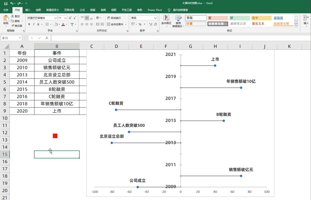Click the decrease decimal icon
Viewport: 311px width, 200px height.
(x=155, y=24)
